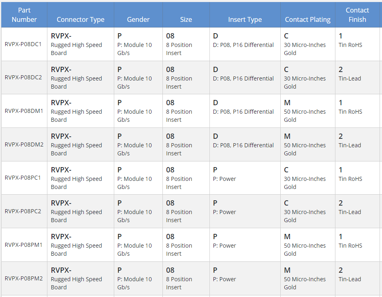382x297 pixels.
Task: Open part number RVPX-P08DC1
Action: (23, 45)
